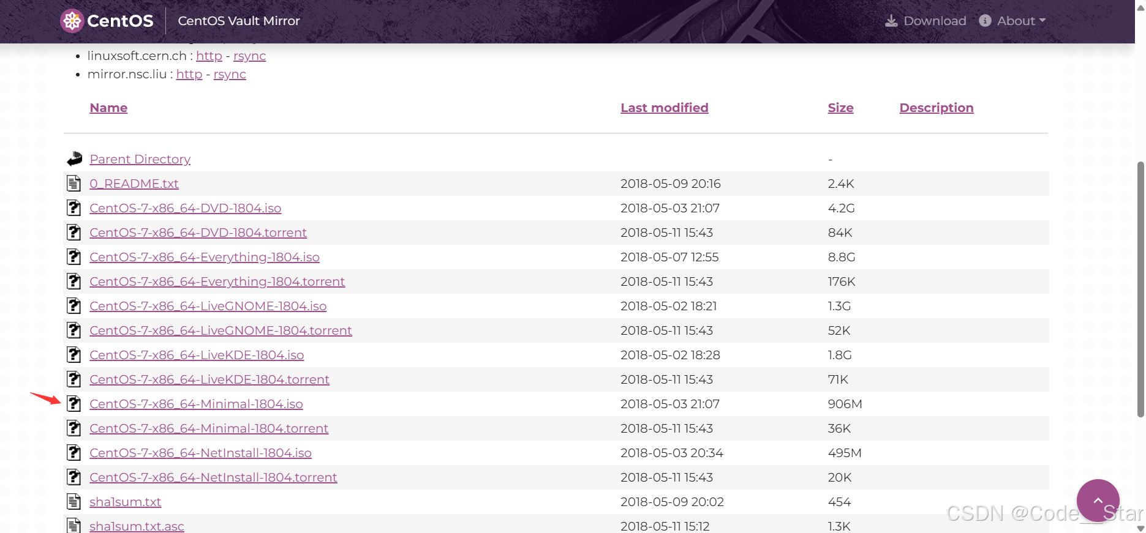Image resolution: width=1146 pixels, height=533 pixels.
Task: Download CentOS-7-x86_64-NetInstall-1804.iso
Action: pos(200,453)
